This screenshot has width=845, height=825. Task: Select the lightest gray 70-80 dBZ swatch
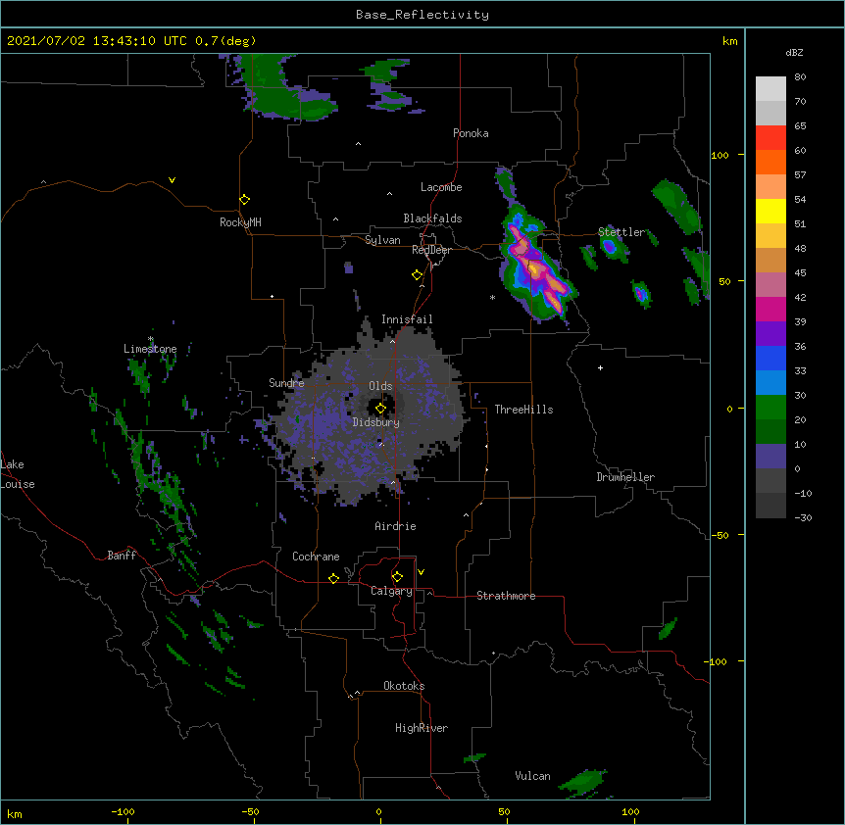pos(770,89)
